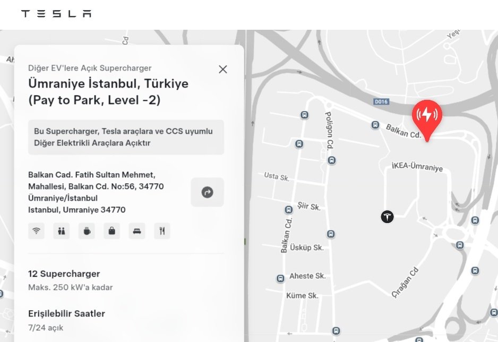Click the '7/24 açık' hours text

[46, 328]
